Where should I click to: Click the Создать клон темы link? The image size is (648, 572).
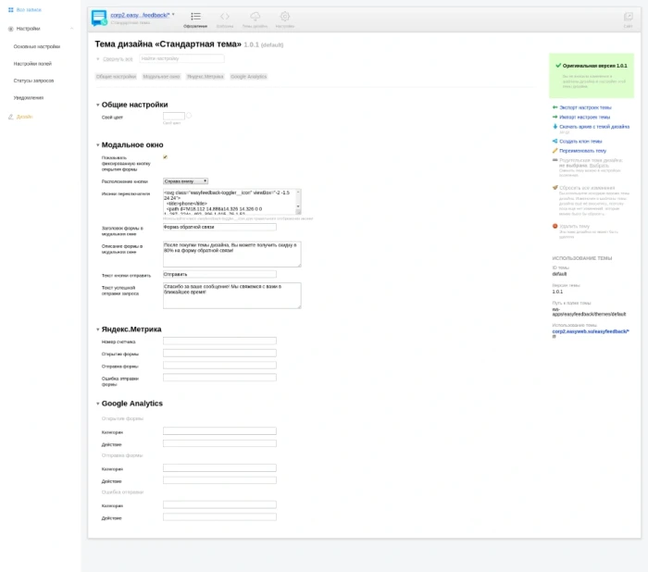click(580, 142)
